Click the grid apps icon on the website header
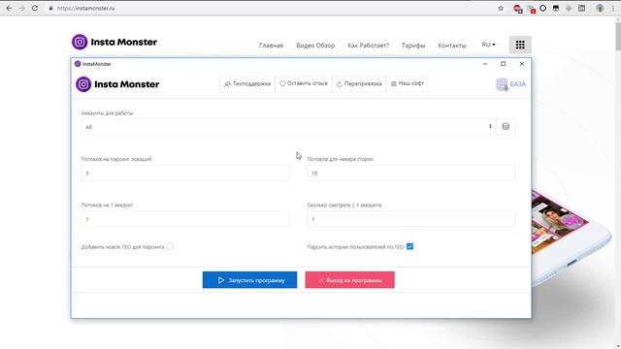This screenshot has height=349, width=621. click(x=520, y=46)
